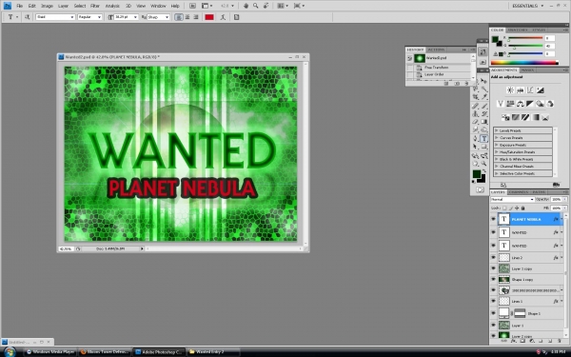This screenshot has width=571, height=357.
Task: Click the red text color swatch
Action: pyautogui.click(x=209, y=17)
